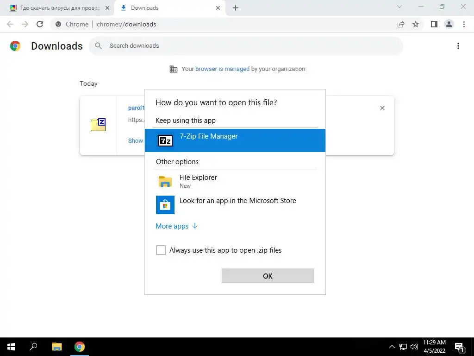This screenshot has width=474, height=356.
Task: Open Downloads page more actions menu
Action: pos(458,46)
